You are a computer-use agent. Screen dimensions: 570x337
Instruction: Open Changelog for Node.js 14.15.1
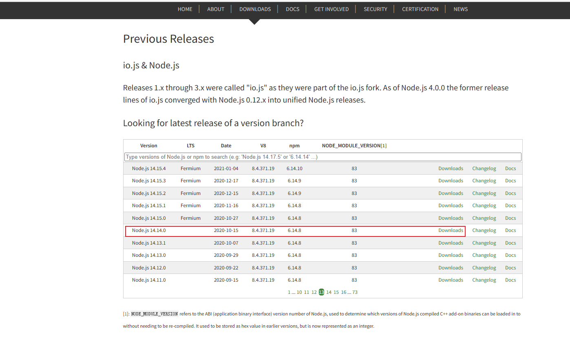(484, 206)
